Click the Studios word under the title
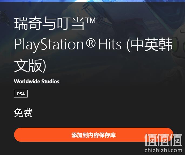Screen dimensions: 185x155 click(50, 81)
